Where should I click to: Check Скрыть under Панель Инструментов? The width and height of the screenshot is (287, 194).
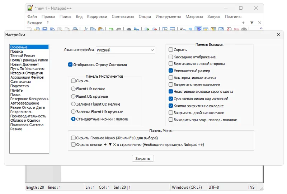tap(73, 81)
